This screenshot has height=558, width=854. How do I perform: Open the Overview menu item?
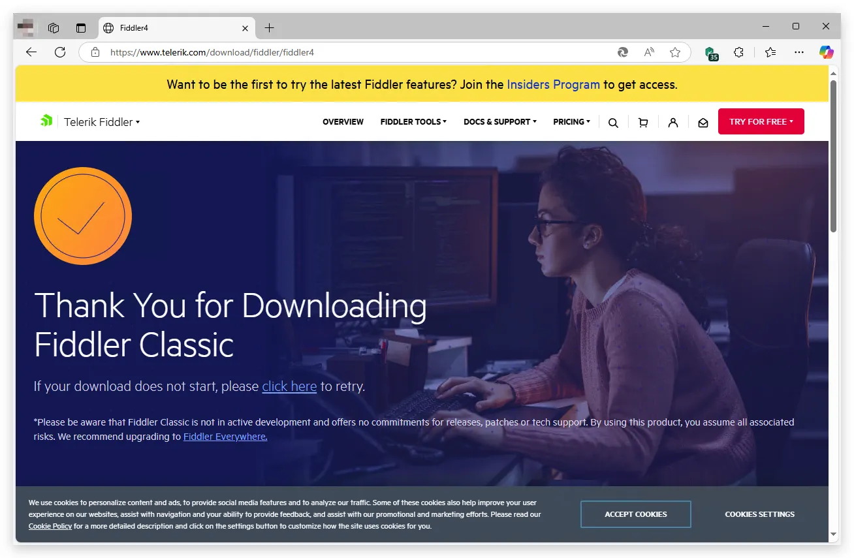[343, 122]
